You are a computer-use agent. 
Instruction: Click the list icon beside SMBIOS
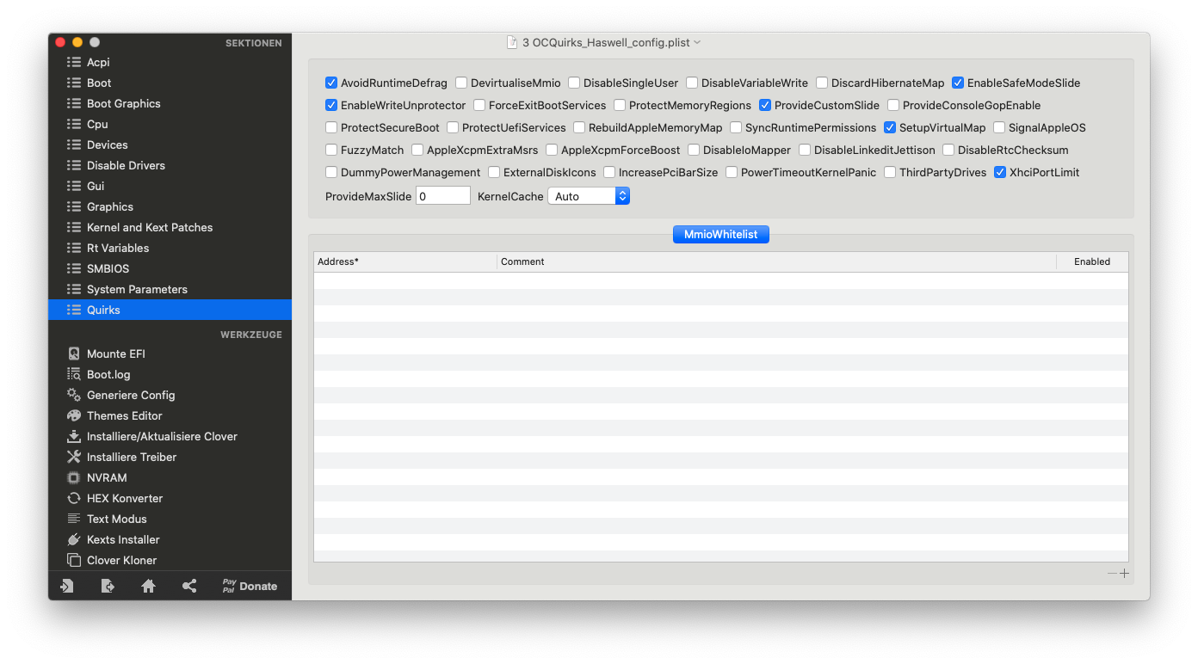tap(74, 268)
